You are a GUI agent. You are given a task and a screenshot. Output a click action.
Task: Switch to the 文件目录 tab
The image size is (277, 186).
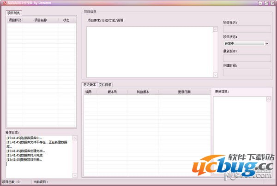tap(105, 85)
